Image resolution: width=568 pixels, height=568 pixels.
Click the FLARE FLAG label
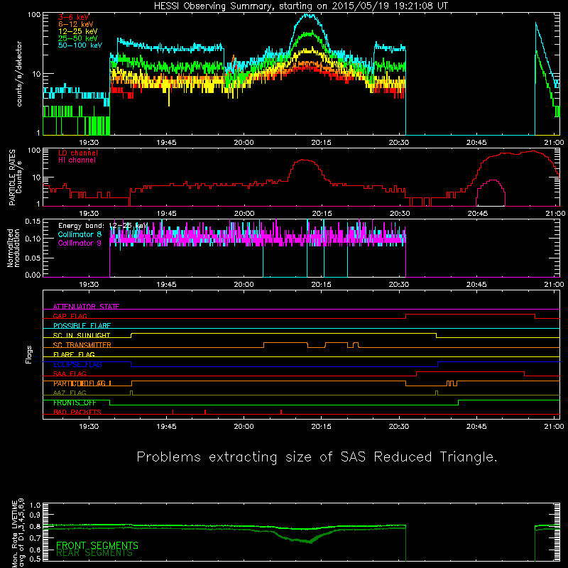tap(74, 354)
